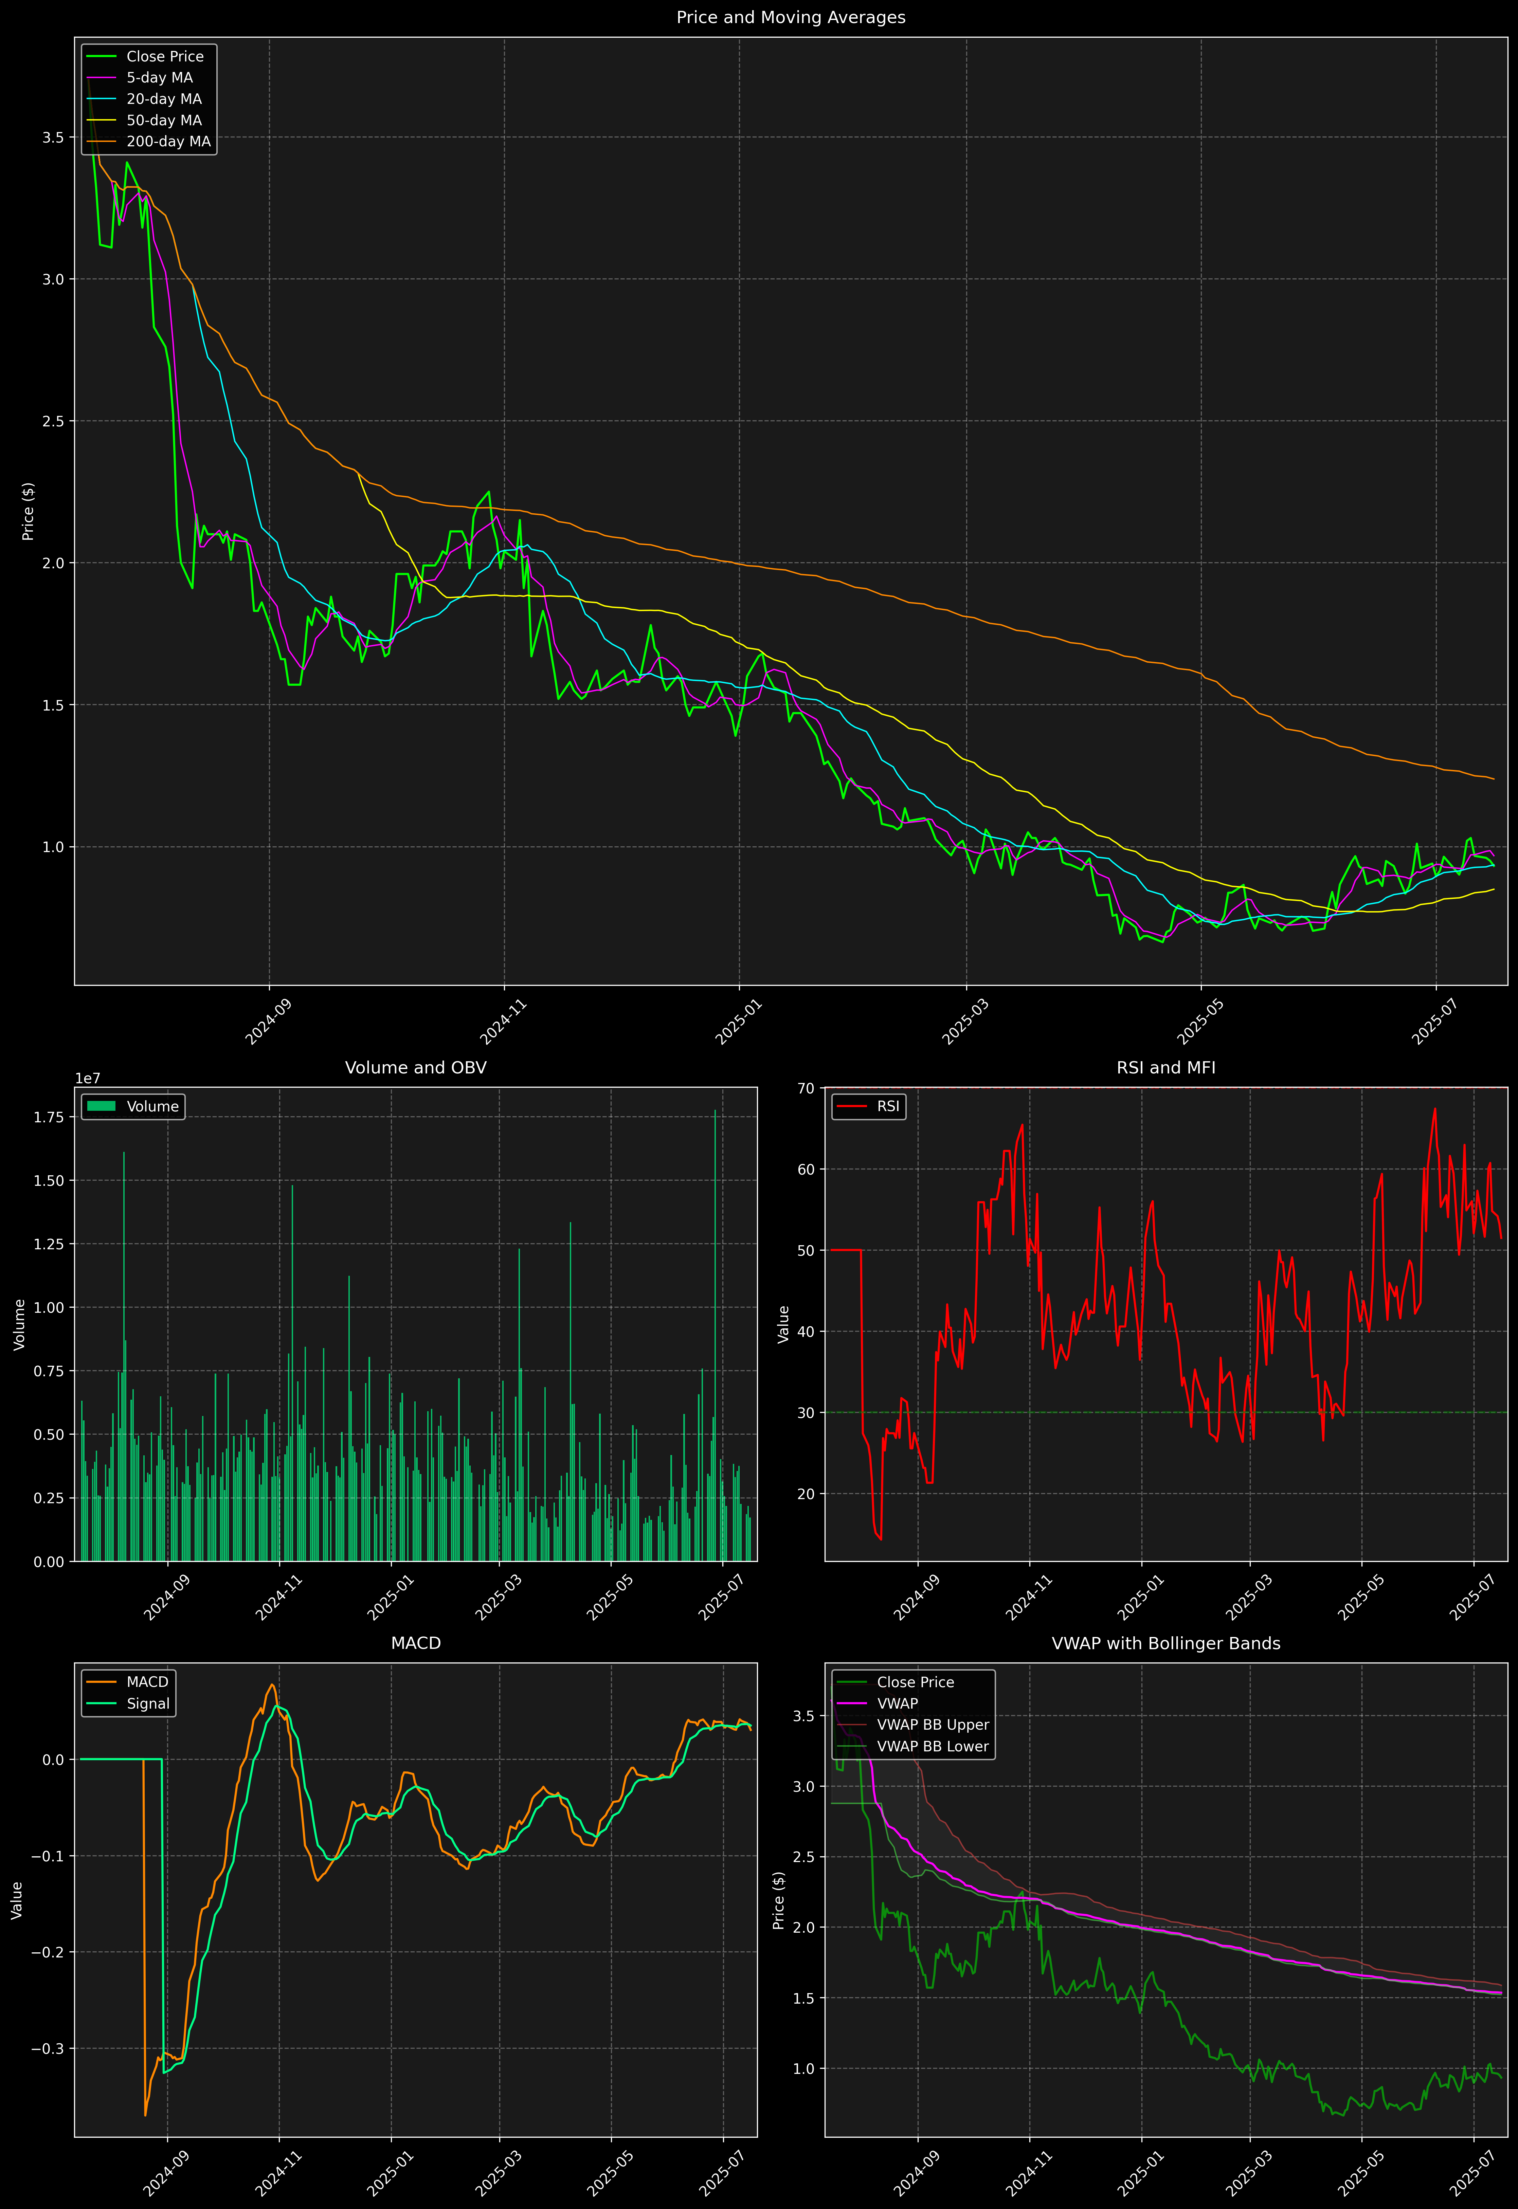The width and height of the screenshot is (1518, 2209).
Task: Select the "MACD" label inside the legend box
Action: [x=147, y=1682]
